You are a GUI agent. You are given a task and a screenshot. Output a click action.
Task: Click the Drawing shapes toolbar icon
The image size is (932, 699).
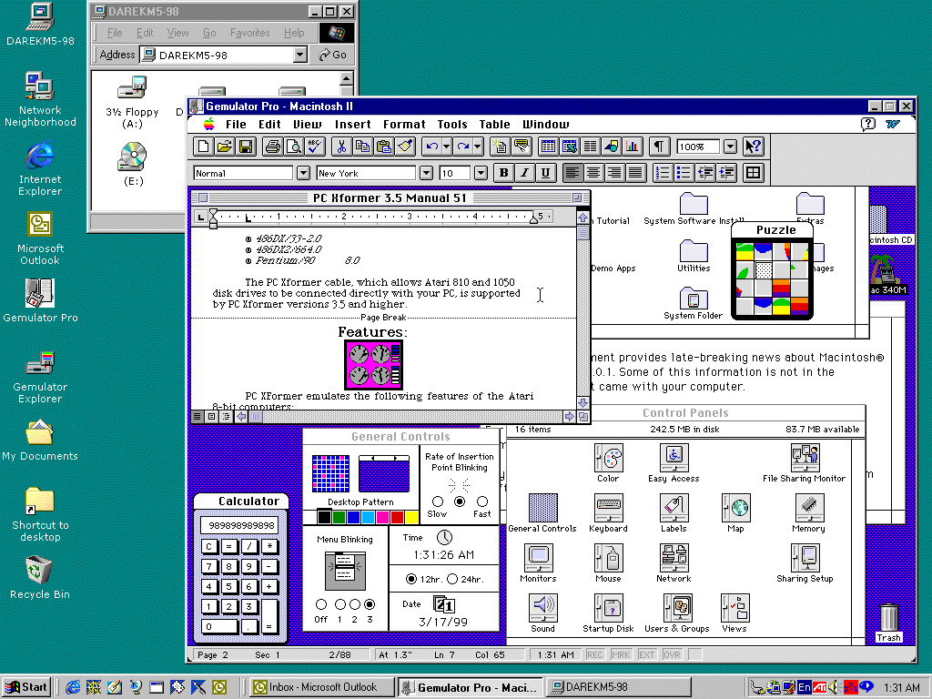point(611,147)
